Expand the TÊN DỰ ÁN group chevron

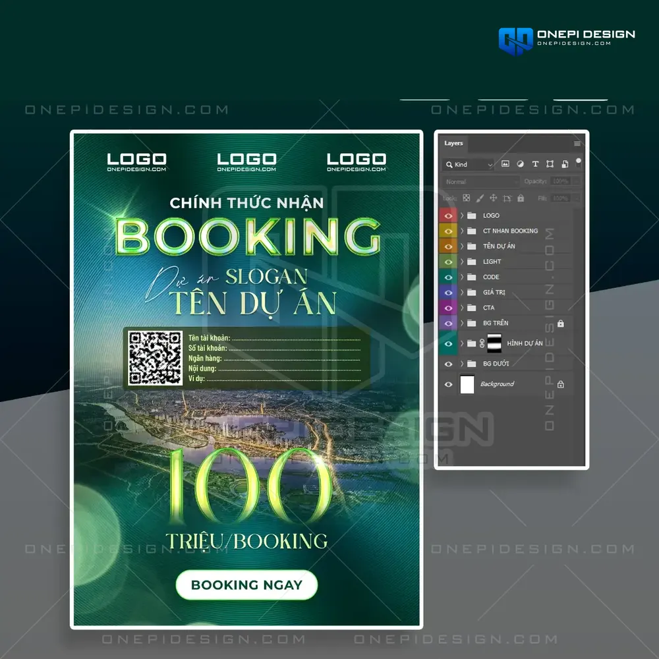(x=462, y=246)
